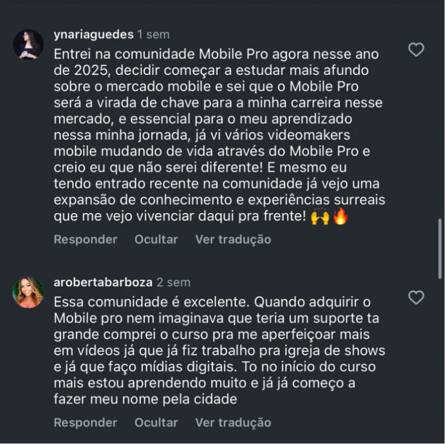This screenshot has width=445, height=444.
Task: Reply to arobertabarboza via Responder
Action: tap(85, 422)
